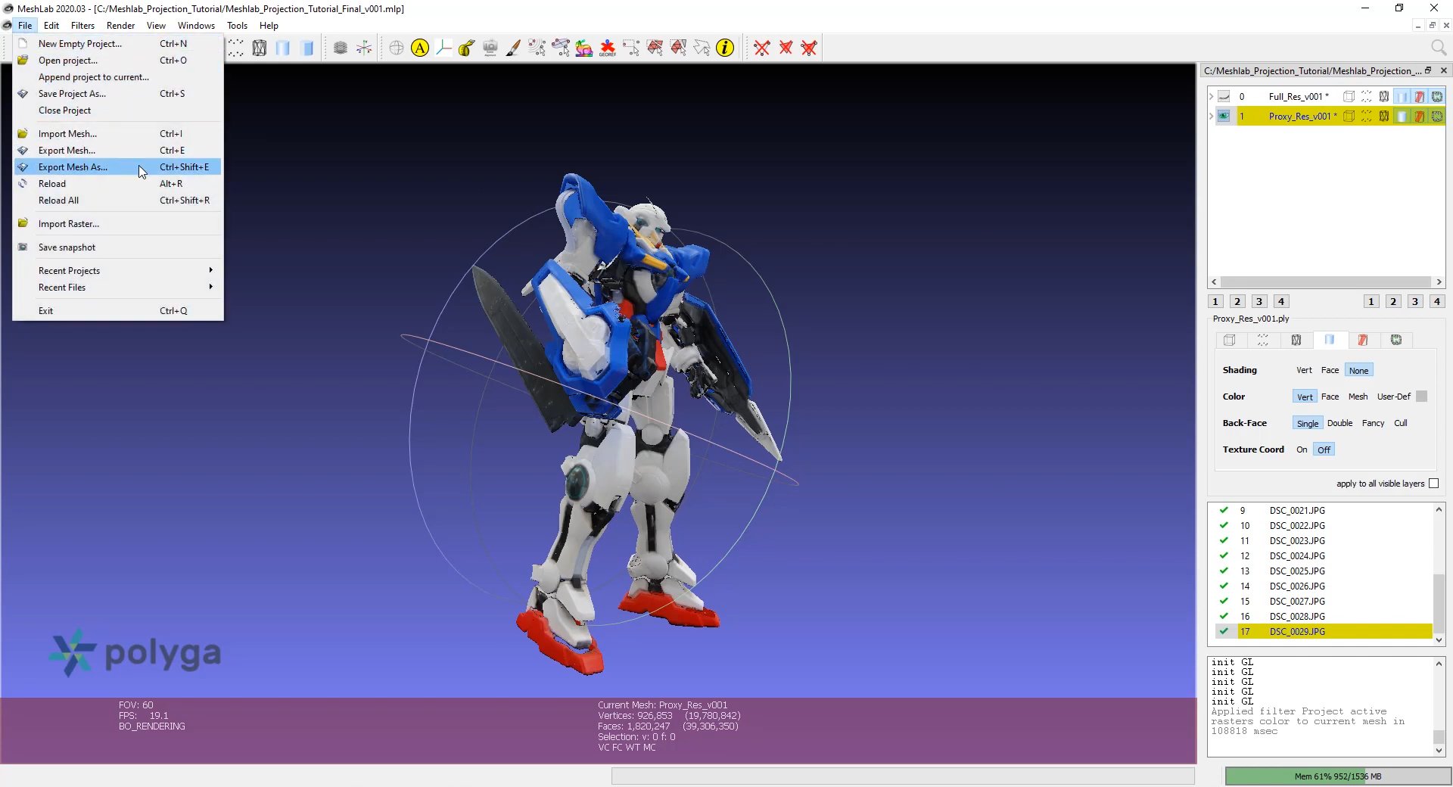
Task: Toggle wireframe rendering in main toolbar
Action: [260, 48]
